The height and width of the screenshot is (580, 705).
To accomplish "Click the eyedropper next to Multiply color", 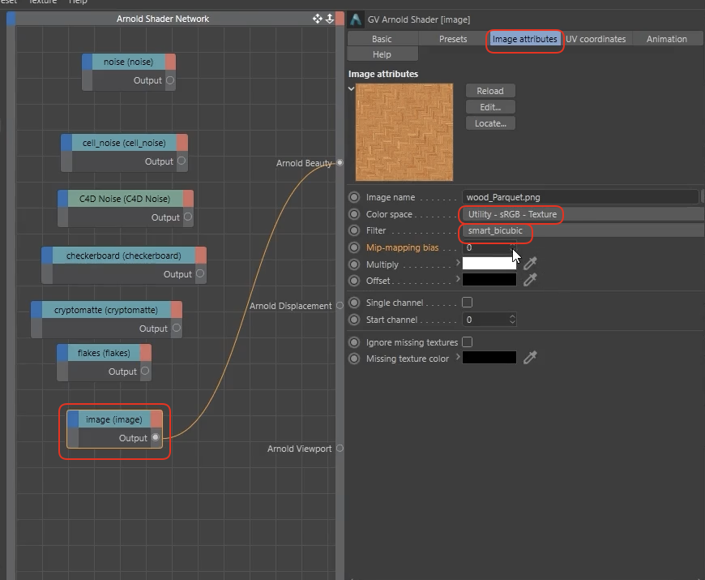I will coord(530,263).
